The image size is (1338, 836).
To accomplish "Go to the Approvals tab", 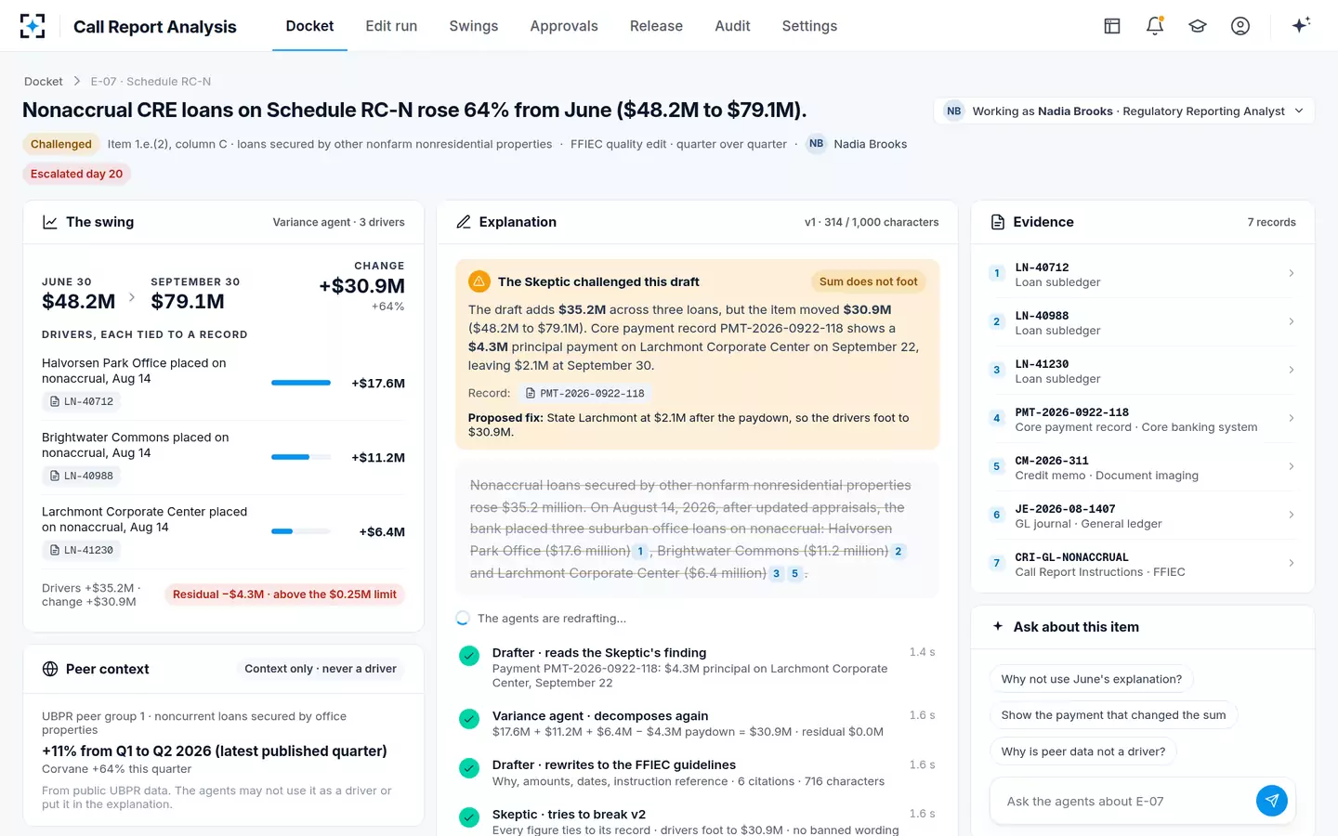I will click(x=564, y=26).
